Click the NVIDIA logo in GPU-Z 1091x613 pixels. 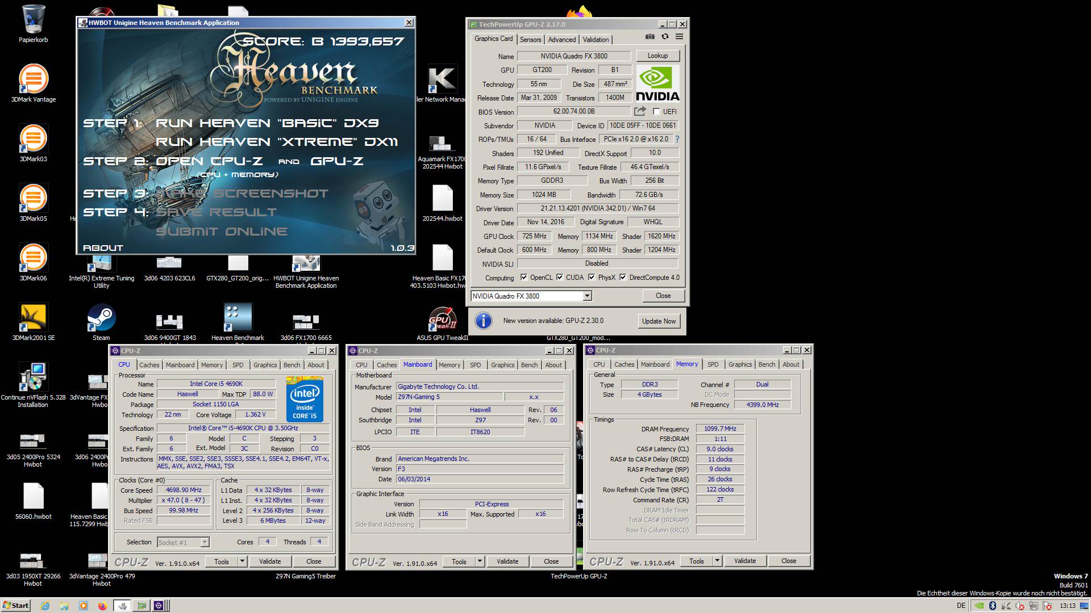pos(657,84)
